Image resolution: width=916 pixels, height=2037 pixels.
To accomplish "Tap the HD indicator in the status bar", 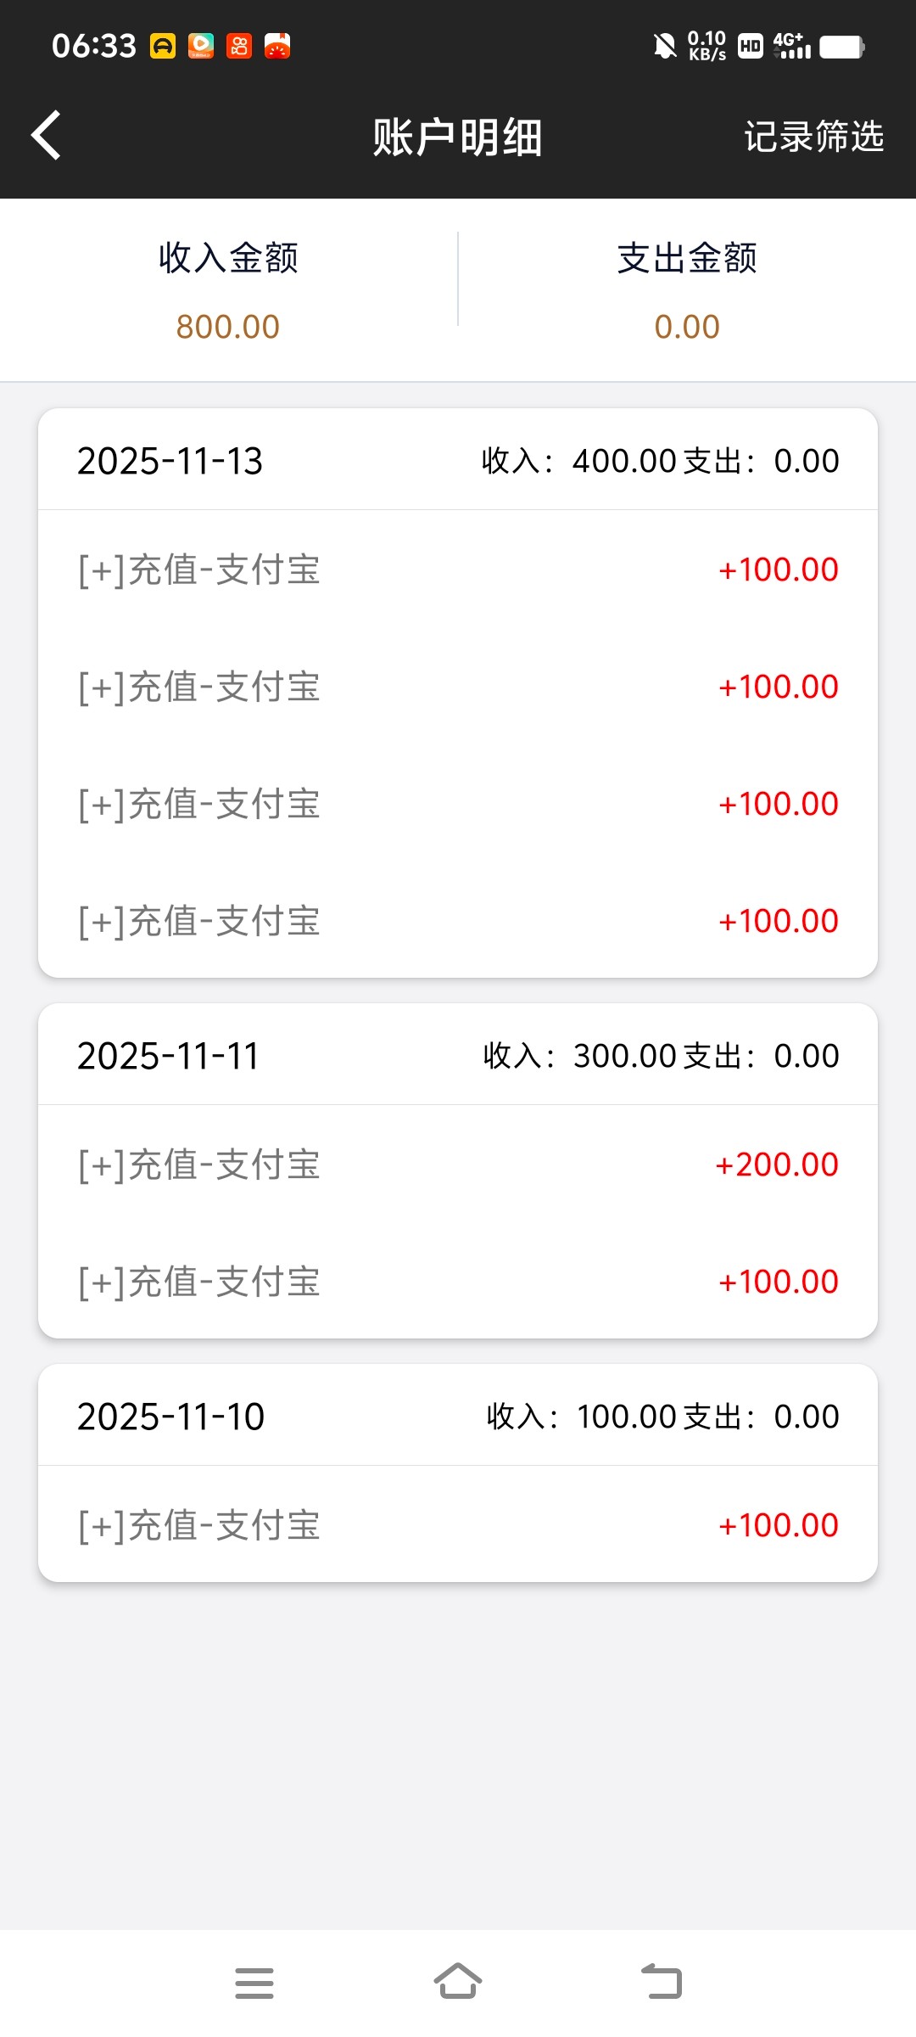I will 751,46.
